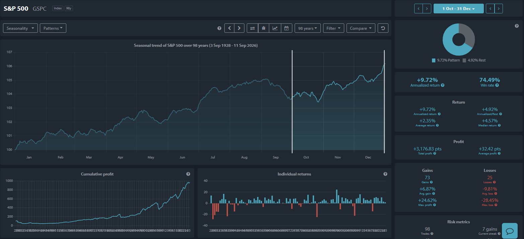524x239 pixels.
Task: Open the Compare dropdown
Action: click(x=361, y=28)
